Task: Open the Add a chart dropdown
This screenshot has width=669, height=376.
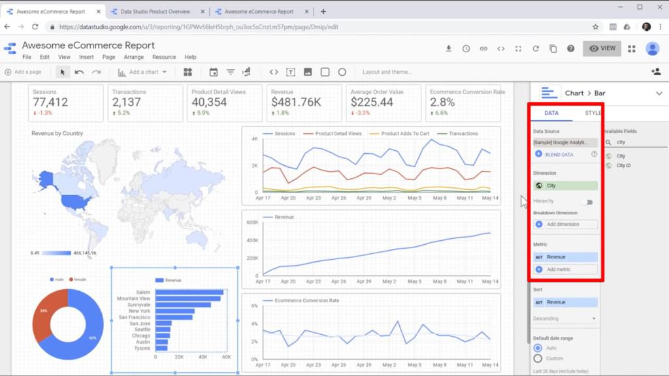Action: click(x=148, y=72)
